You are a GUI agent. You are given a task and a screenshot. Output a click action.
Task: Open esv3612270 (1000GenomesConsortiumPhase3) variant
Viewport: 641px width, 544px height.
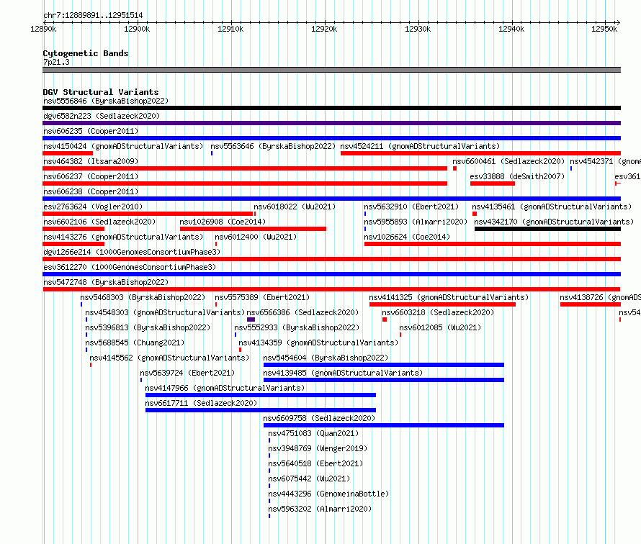[x=130, y=267]
